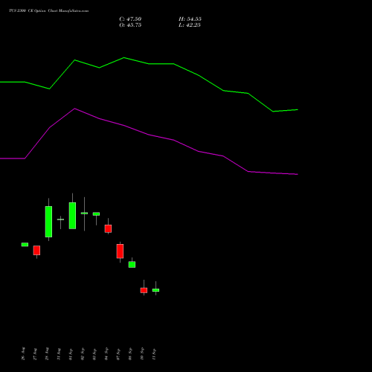Click the '04 Sep' date axis label
The width and height of the screenshot is (372, 372).
click(x=106, y=353)
